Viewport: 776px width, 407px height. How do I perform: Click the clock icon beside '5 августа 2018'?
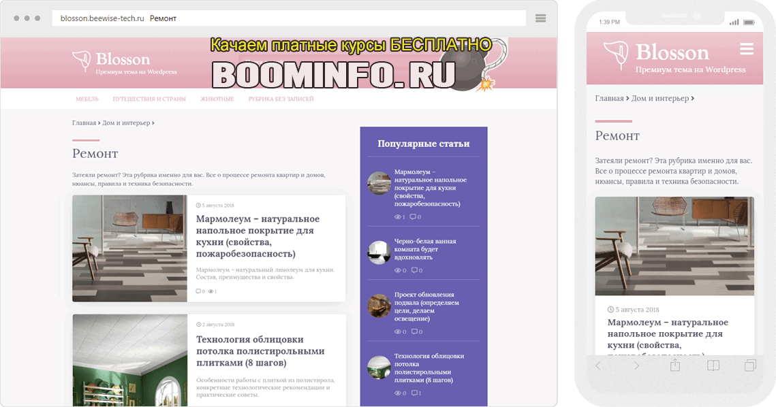tap(197, 205)
